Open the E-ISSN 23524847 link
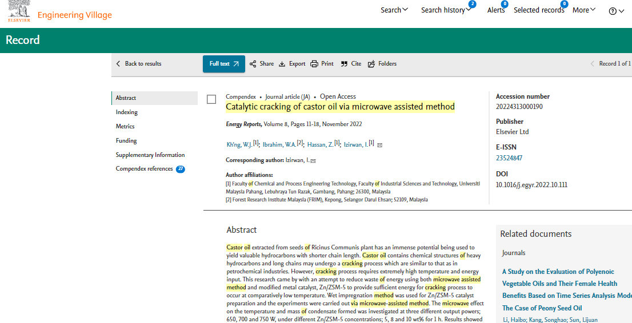Screen dimensions: 632x323 point(509,158)
